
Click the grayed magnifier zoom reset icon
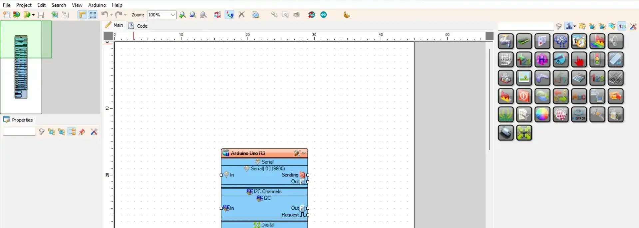[x=203, y=15]
